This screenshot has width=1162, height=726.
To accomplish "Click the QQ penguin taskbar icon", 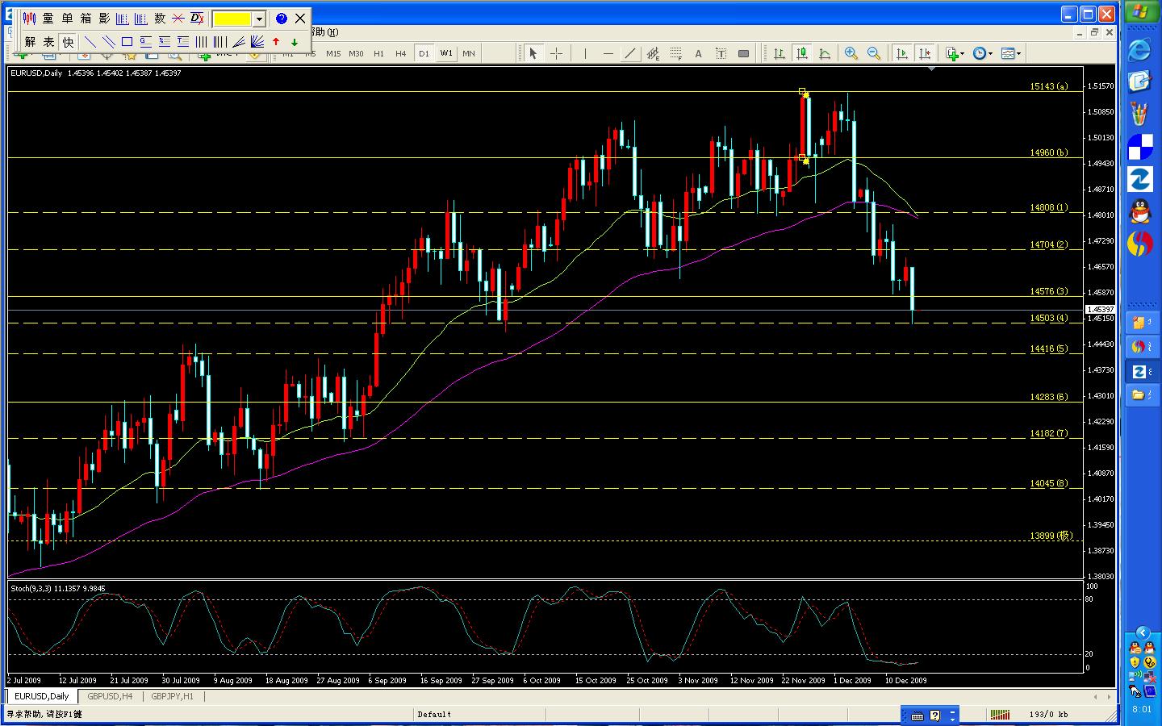I will (1139, 211).
